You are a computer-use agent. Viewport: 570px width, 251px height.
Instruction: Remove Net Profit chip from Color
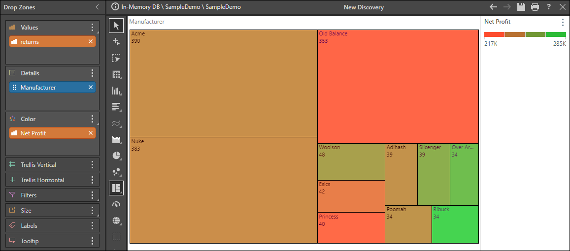pos(91,133)
